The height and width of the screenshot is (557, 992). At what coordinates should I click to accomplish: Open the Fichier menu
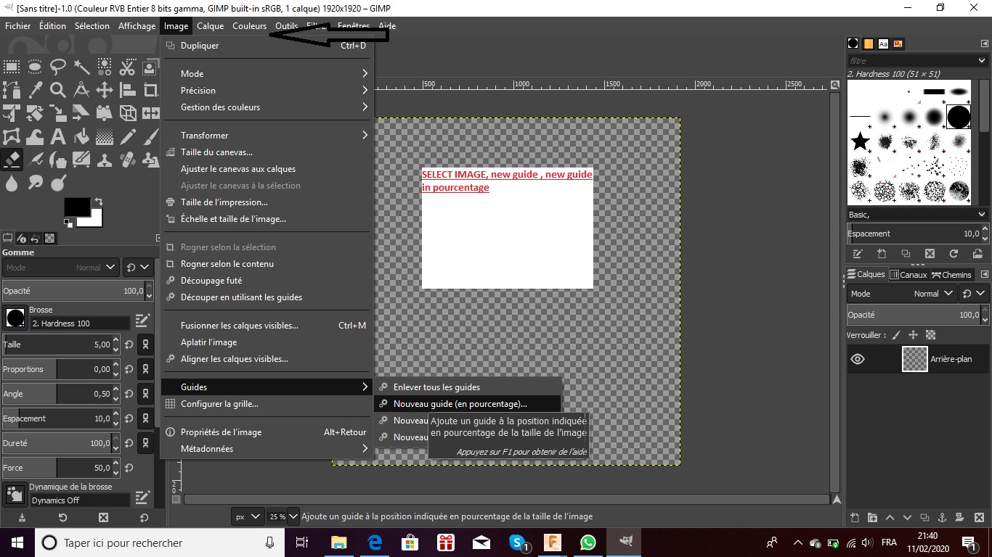pos(18,26)
